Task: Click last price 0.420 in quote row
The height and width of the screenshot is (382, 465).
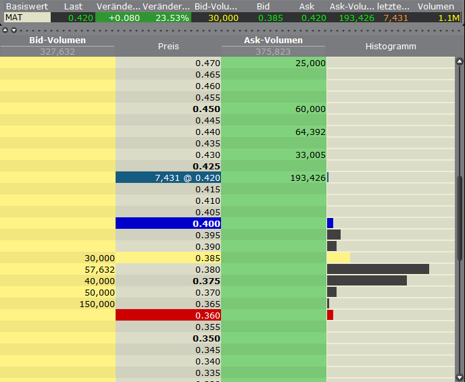Action: tap(80, 18)
